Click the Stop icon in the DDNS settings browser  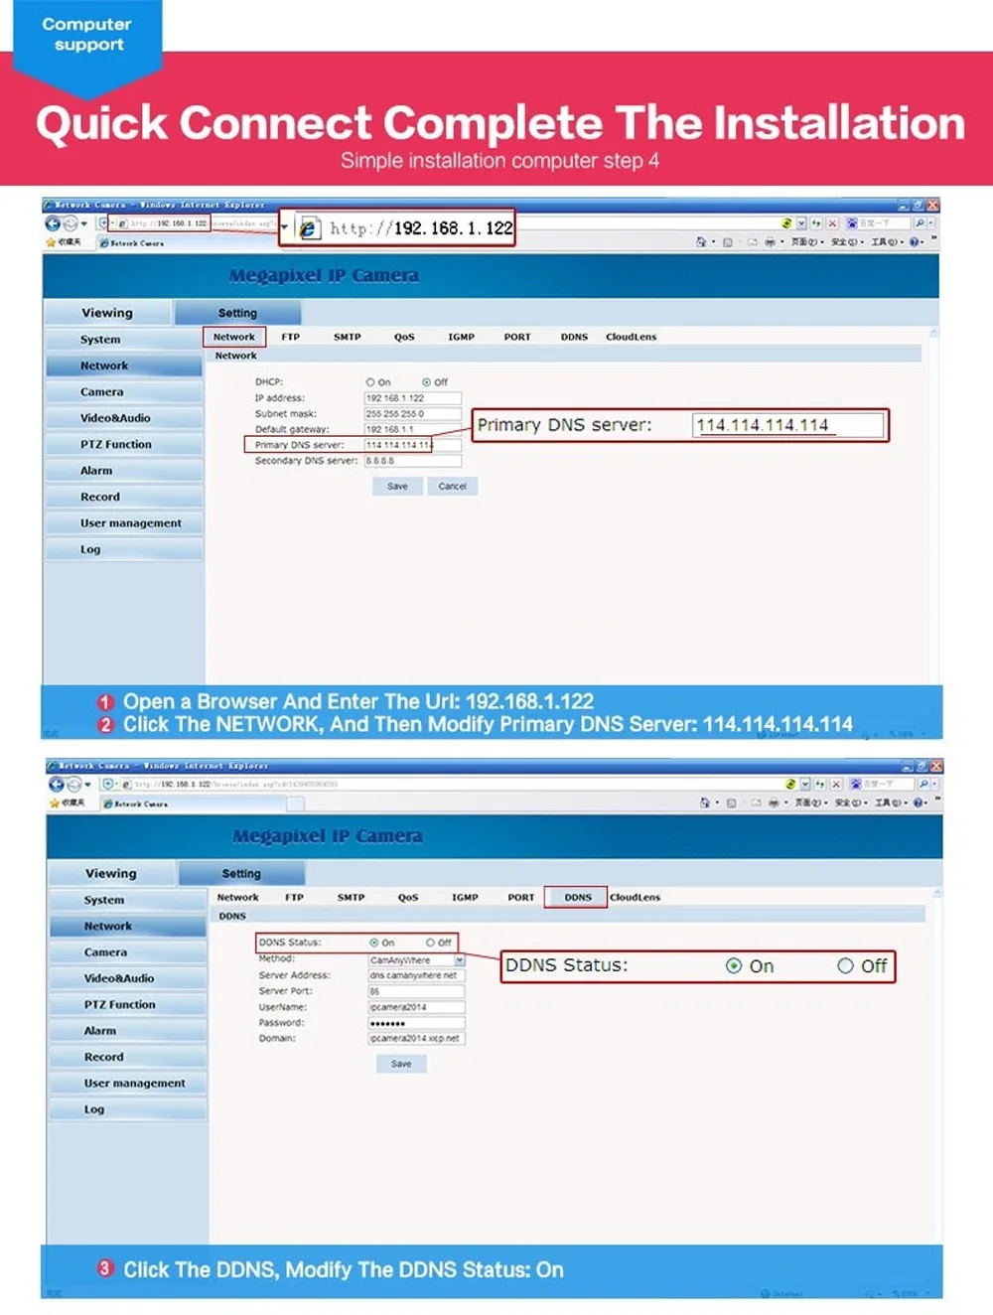pos(836,784)
